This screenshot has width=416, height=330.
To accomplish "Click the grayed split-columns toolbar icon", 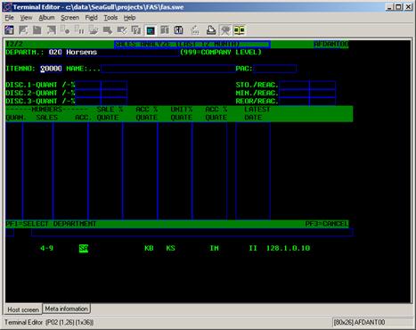I will pos(165,29).
